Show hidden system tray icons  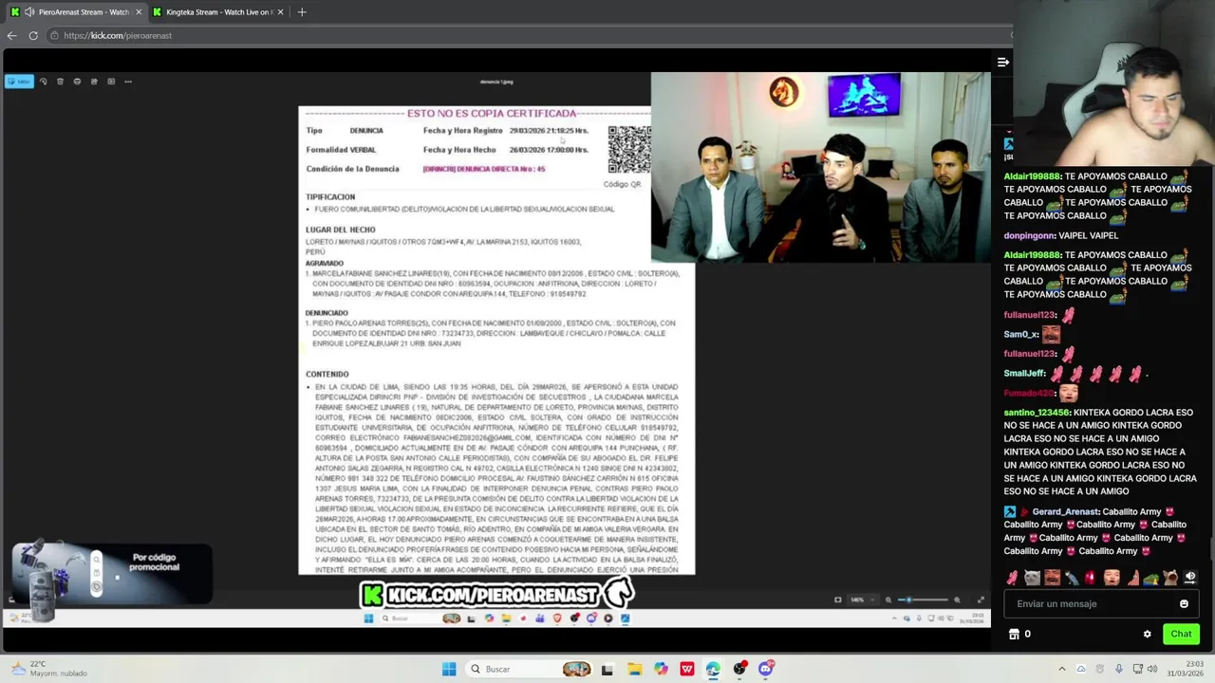point(1062,669)
